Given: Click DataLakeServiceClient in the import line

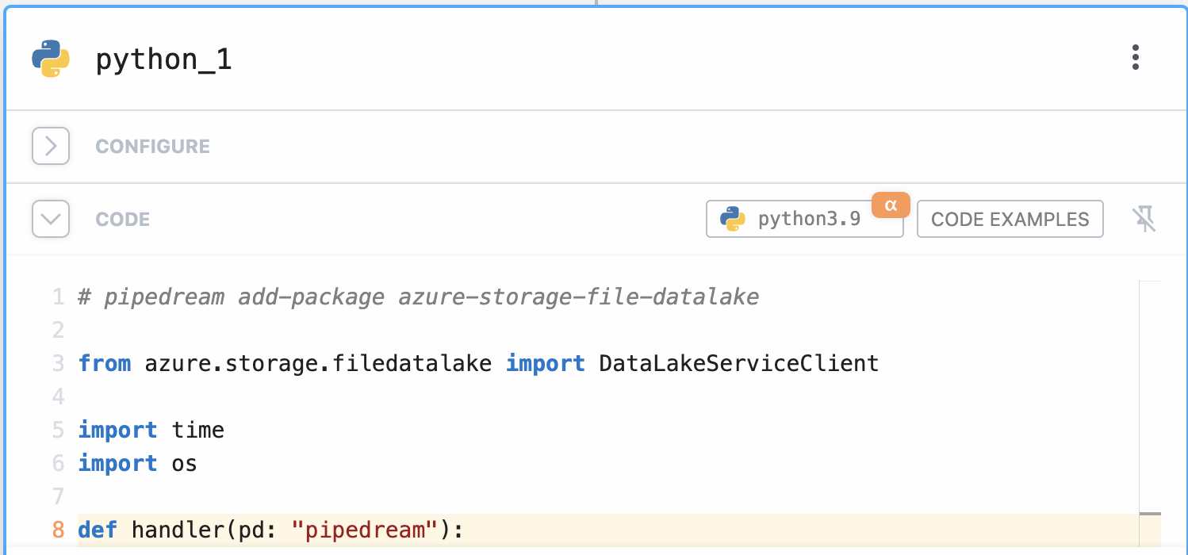Looking at the screenshot, I should (739, 364).
